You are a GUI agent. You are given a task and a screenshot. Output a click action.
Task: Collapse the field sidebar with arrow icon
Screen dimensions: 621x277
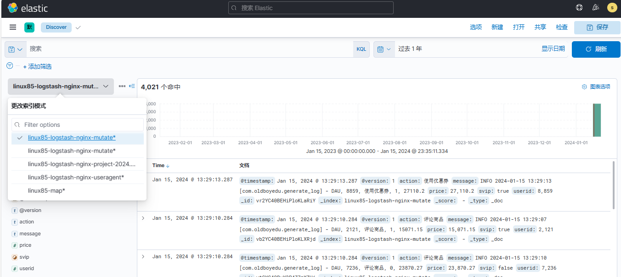[132, 86]
